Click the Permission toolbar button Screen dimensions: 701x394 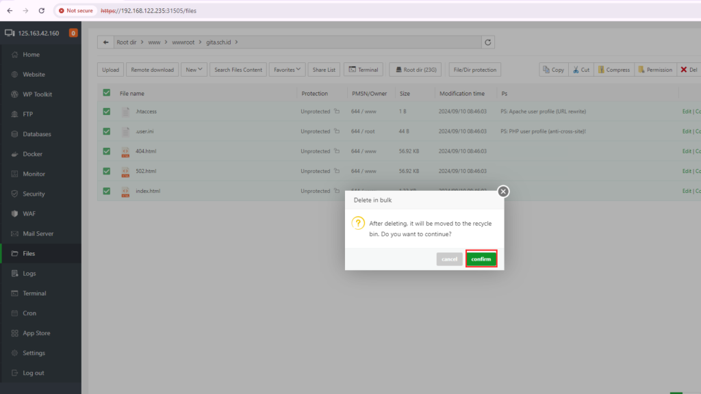coord(655,70)
